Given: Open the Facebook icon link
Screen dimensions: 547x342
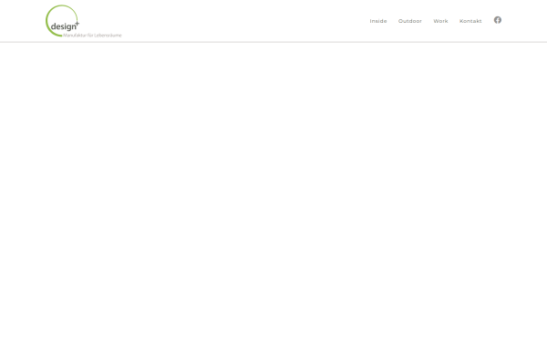Looking at the screenshot, I should click(498, 20).
